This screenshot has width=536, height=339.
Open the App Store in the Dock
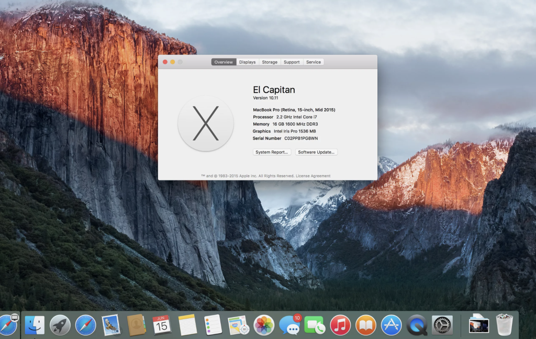point(391,325)
